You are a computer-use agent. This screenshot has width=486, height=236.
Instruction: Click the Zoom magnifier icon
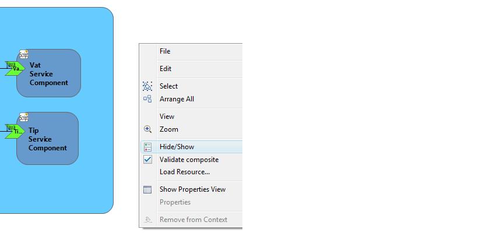tap(147, 129)
